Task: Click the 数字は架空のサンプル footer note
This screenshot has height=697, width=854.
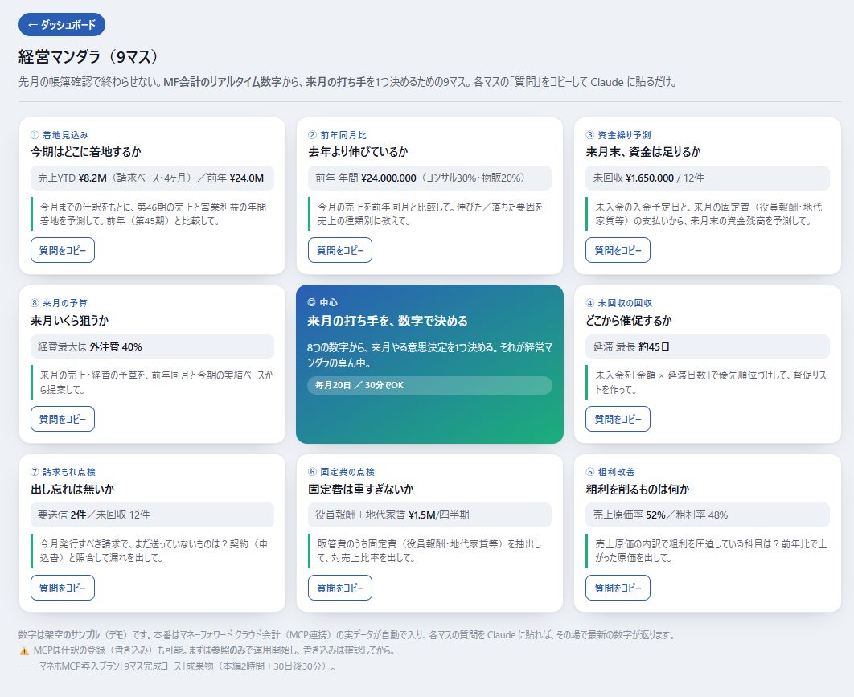Action: (347, 635)
